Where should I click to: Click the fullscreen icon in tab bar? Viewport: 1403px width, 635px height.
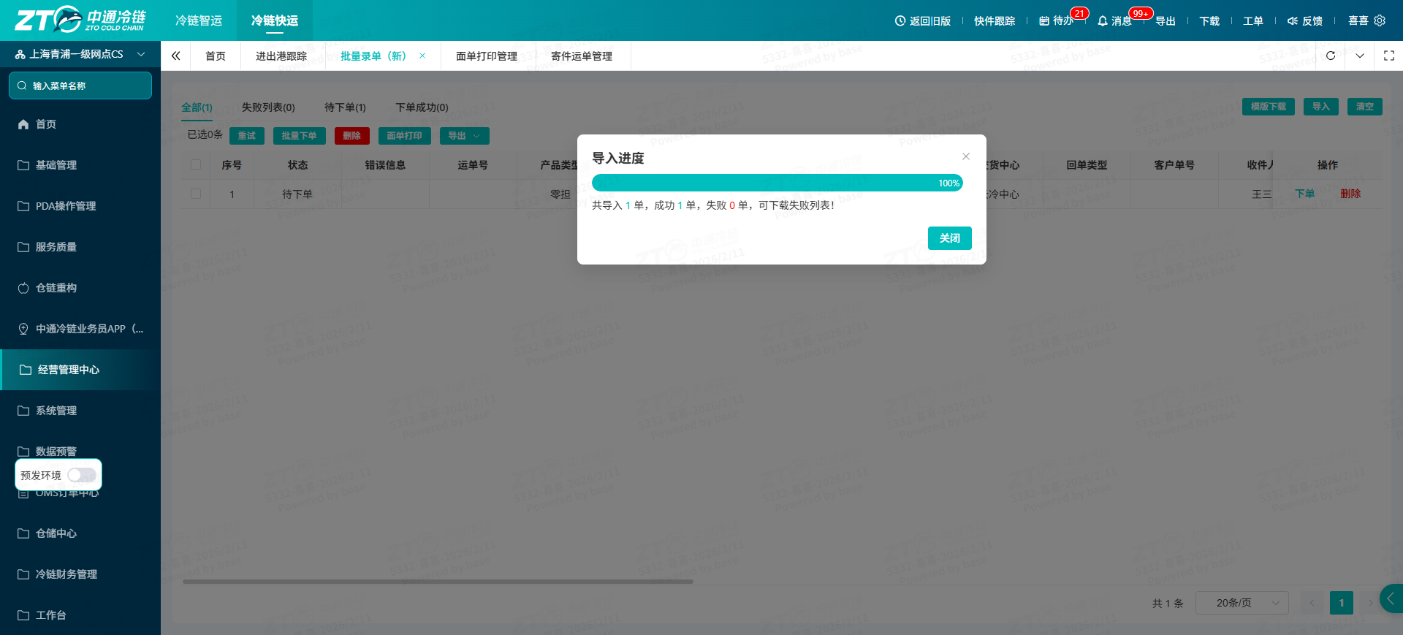point(1389,56)
